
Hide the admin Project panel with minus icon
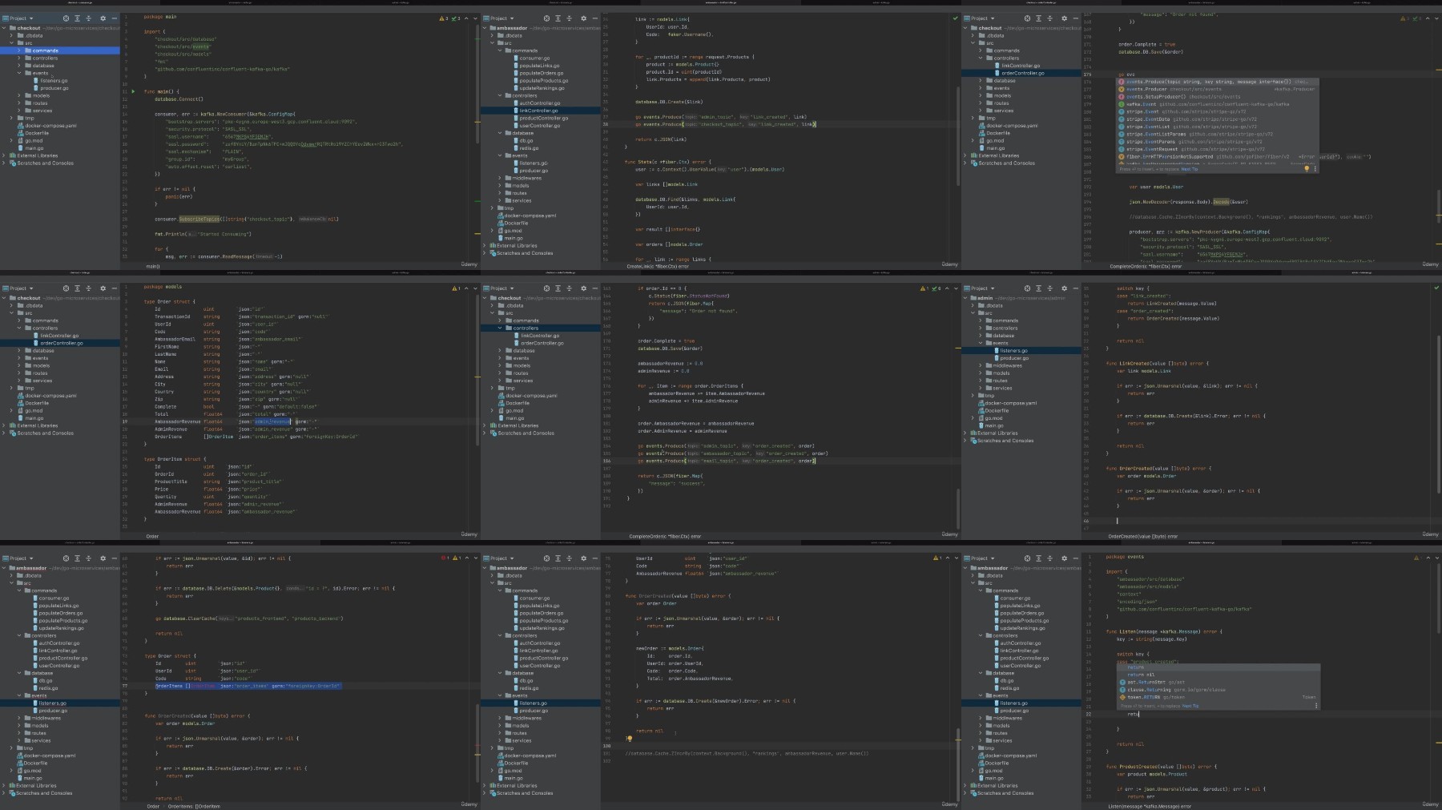(1075, 288)
